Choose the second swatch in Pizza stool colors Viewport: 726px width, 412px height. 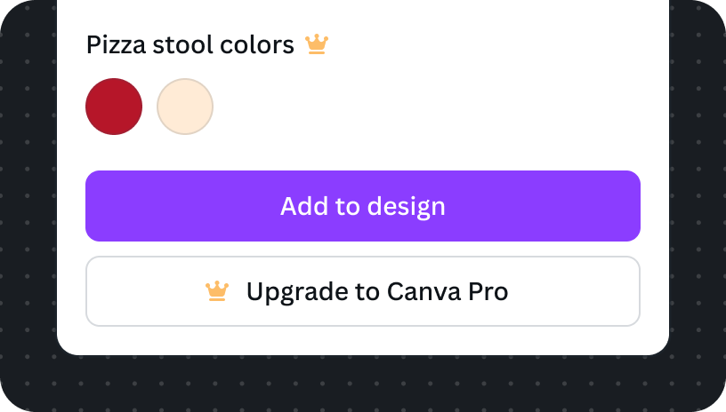[x=185, y=107]
